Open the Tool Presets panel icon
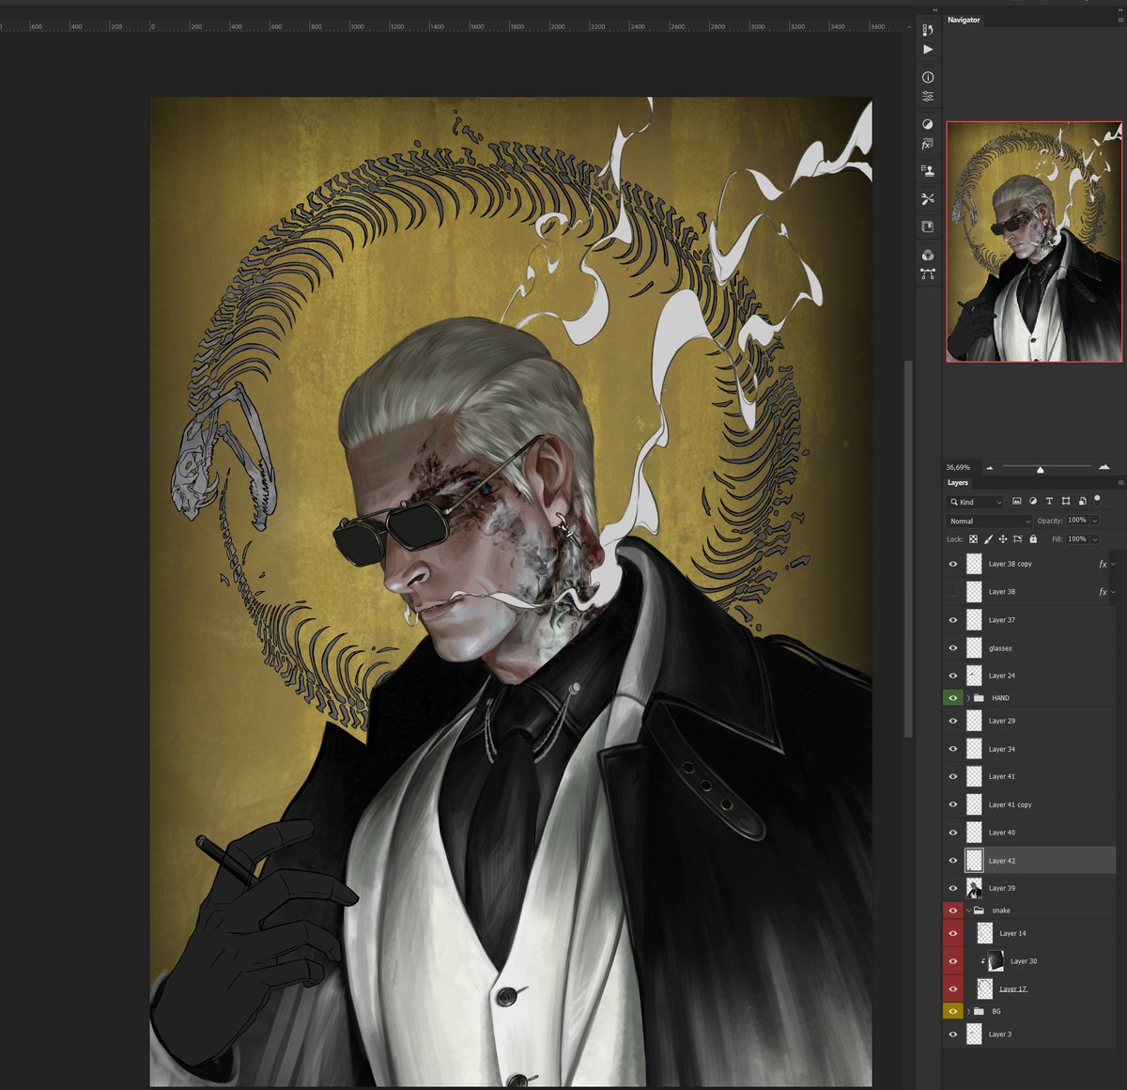1127x1090 pixels. coord(928,199)
